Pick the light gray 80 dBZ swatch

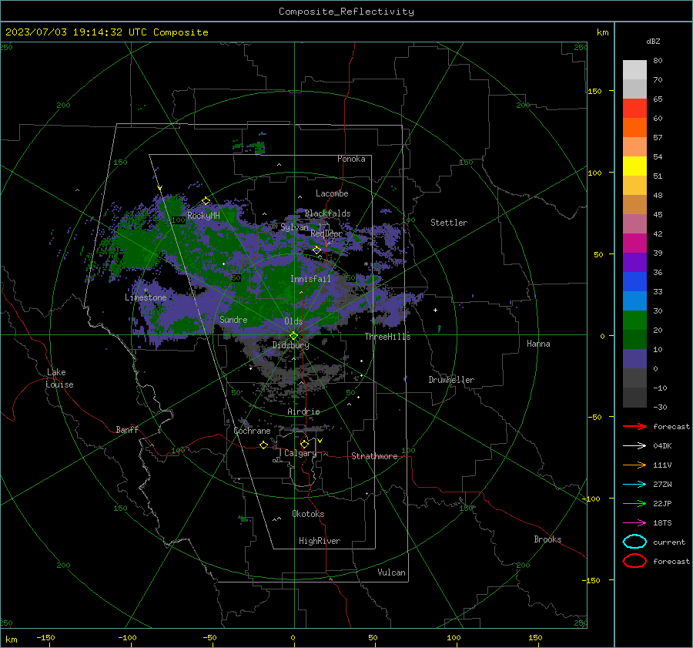pyautogui.click(x=634, y=69)
